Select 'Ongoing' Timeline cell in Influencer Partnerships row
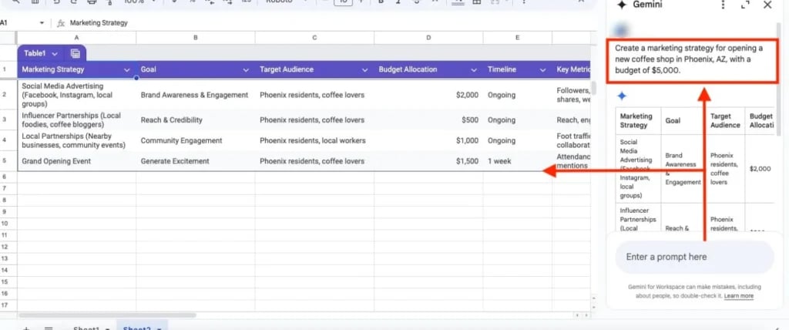The image size is (789, 330). click(517, 120)
